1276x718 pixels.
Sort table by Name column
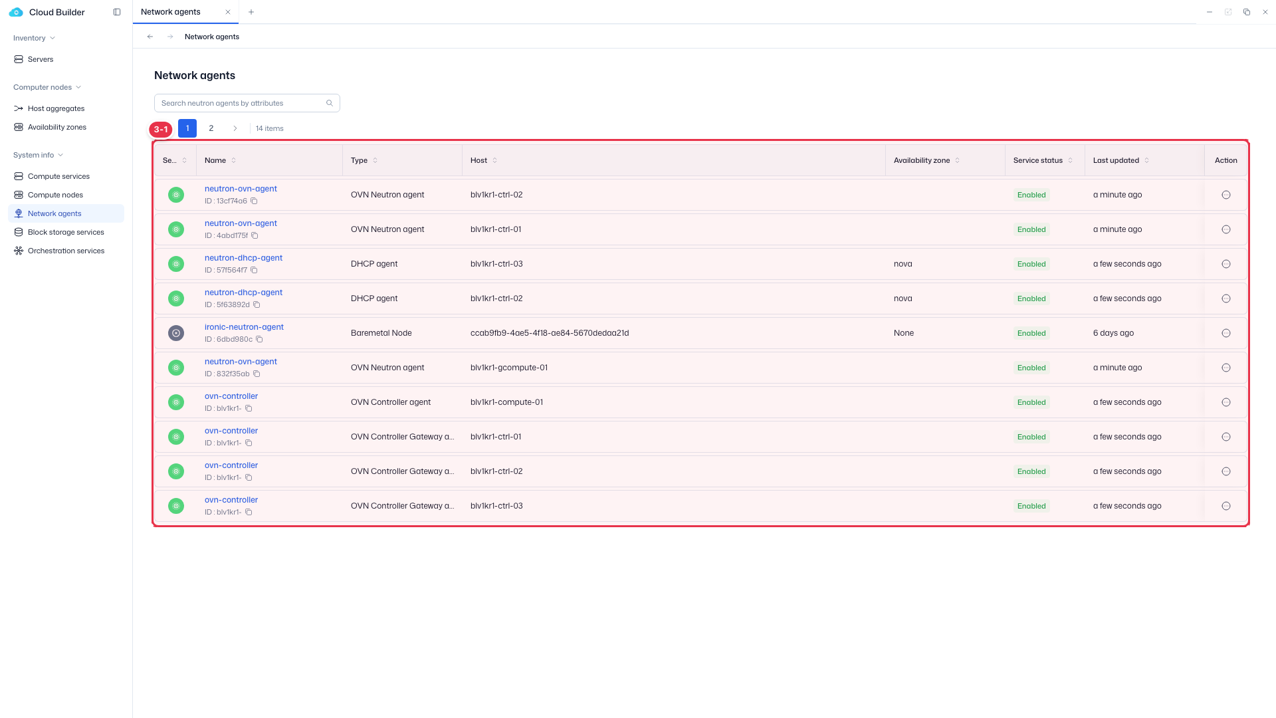pos(233,160)
